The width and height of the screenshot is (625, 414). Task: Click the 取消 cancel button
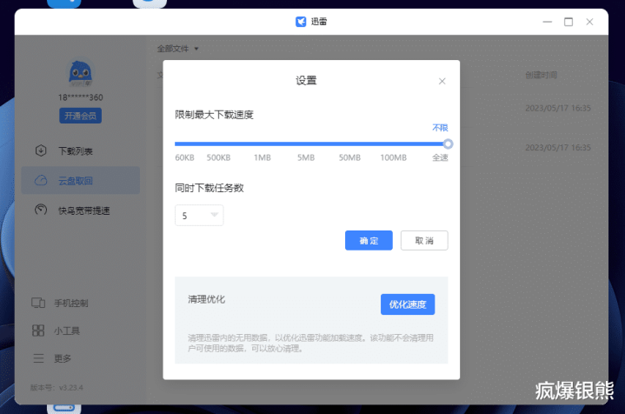click(x=424, y=241)
